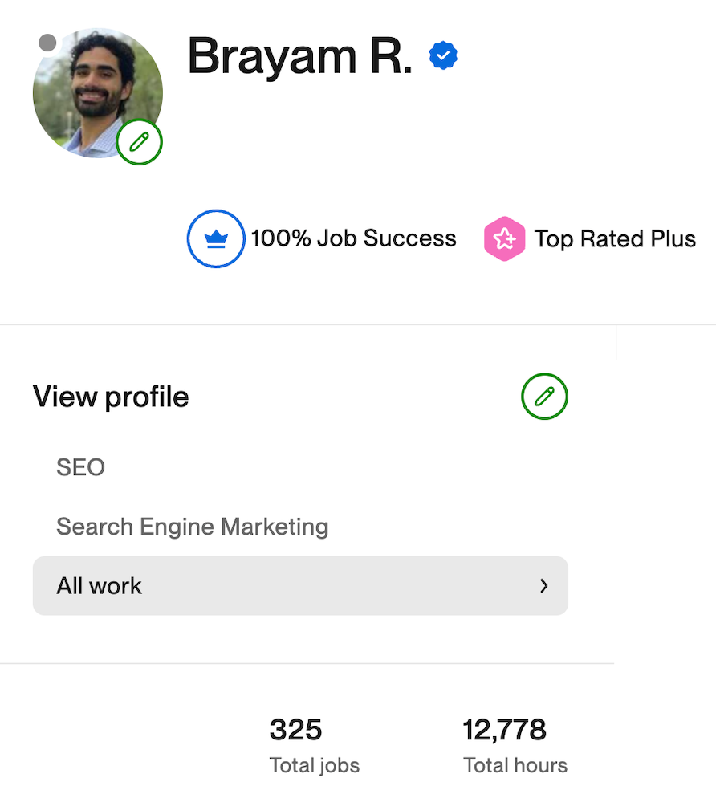Viewport: 716px width, 790px height.
Task: Click the gray offline status dot
Action: pos(47,43)
